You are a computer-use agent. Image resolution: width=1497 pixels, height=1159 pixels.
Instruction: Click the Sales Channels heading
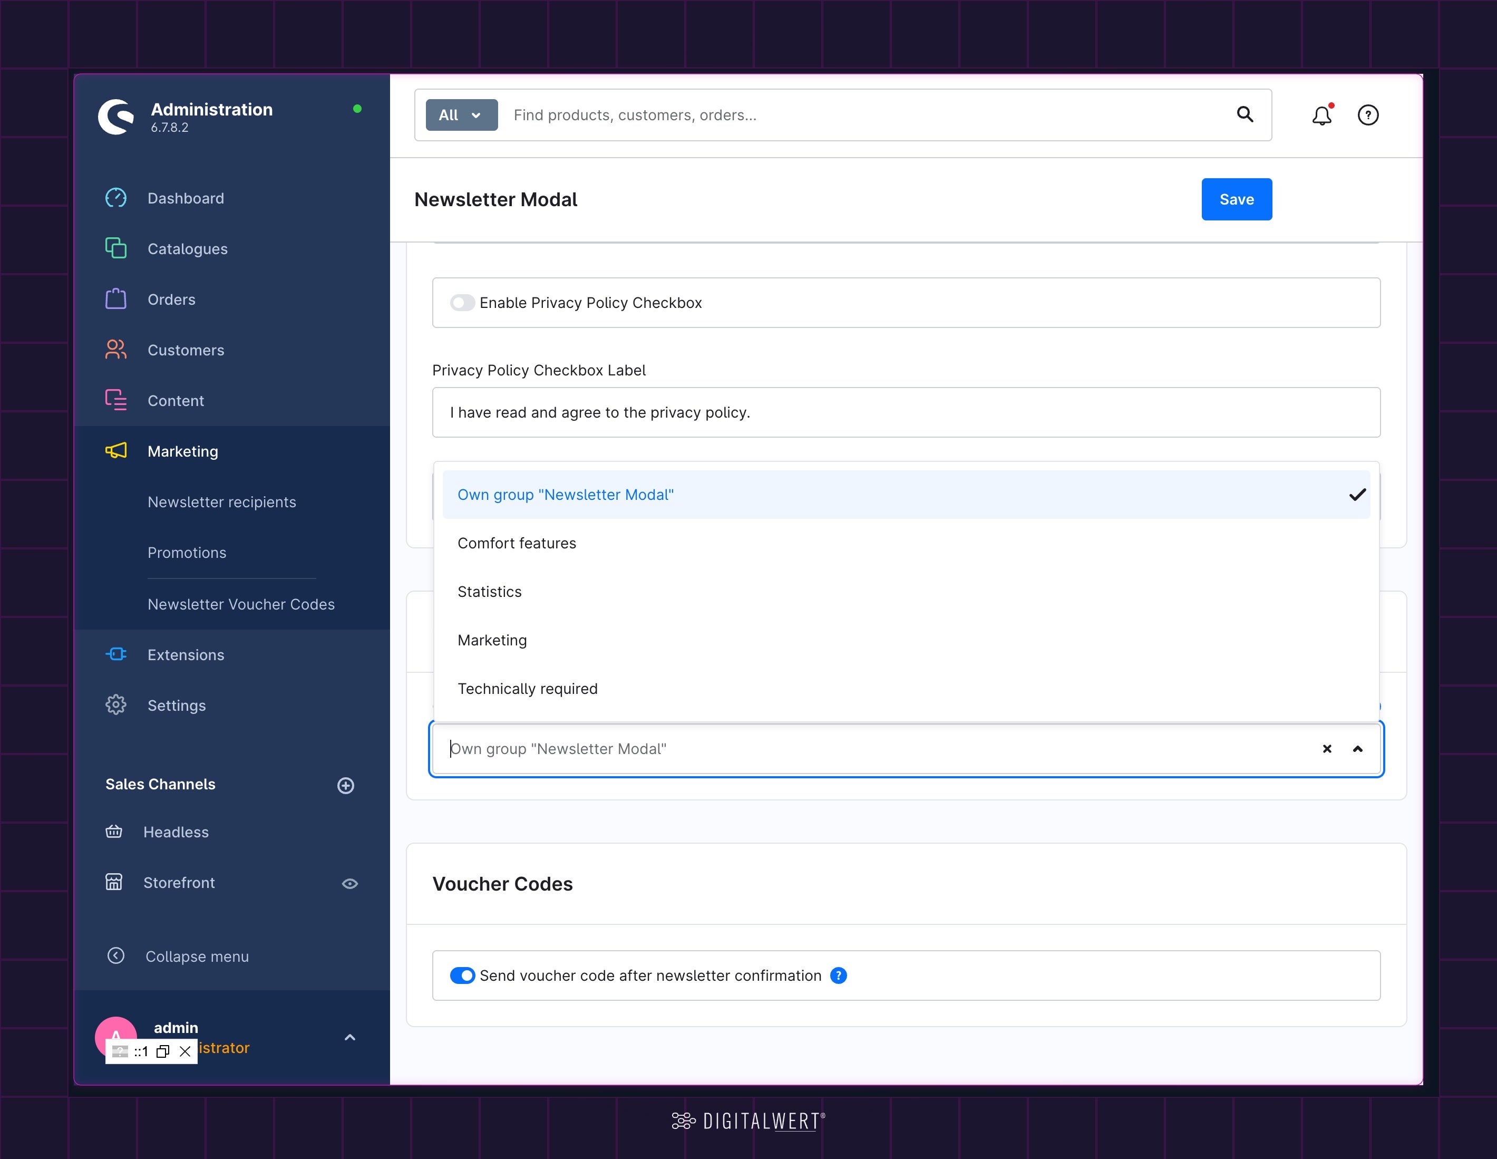160,784
